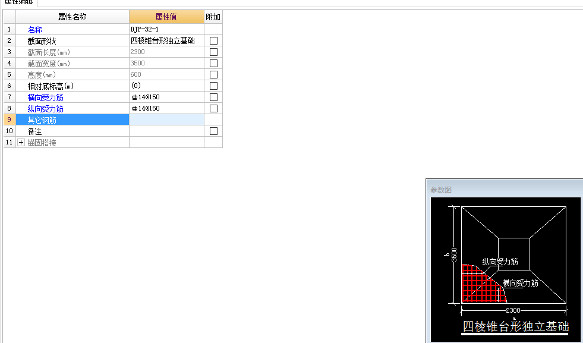Image resolution: width=583 pixels, height=343 pixels.
Task: Click the empty 其它钢筋 value cell
Action: [x=166, y=120]
